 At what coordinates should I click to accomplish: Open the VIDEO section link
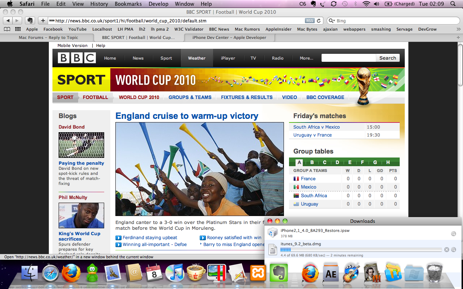(289, 97)
